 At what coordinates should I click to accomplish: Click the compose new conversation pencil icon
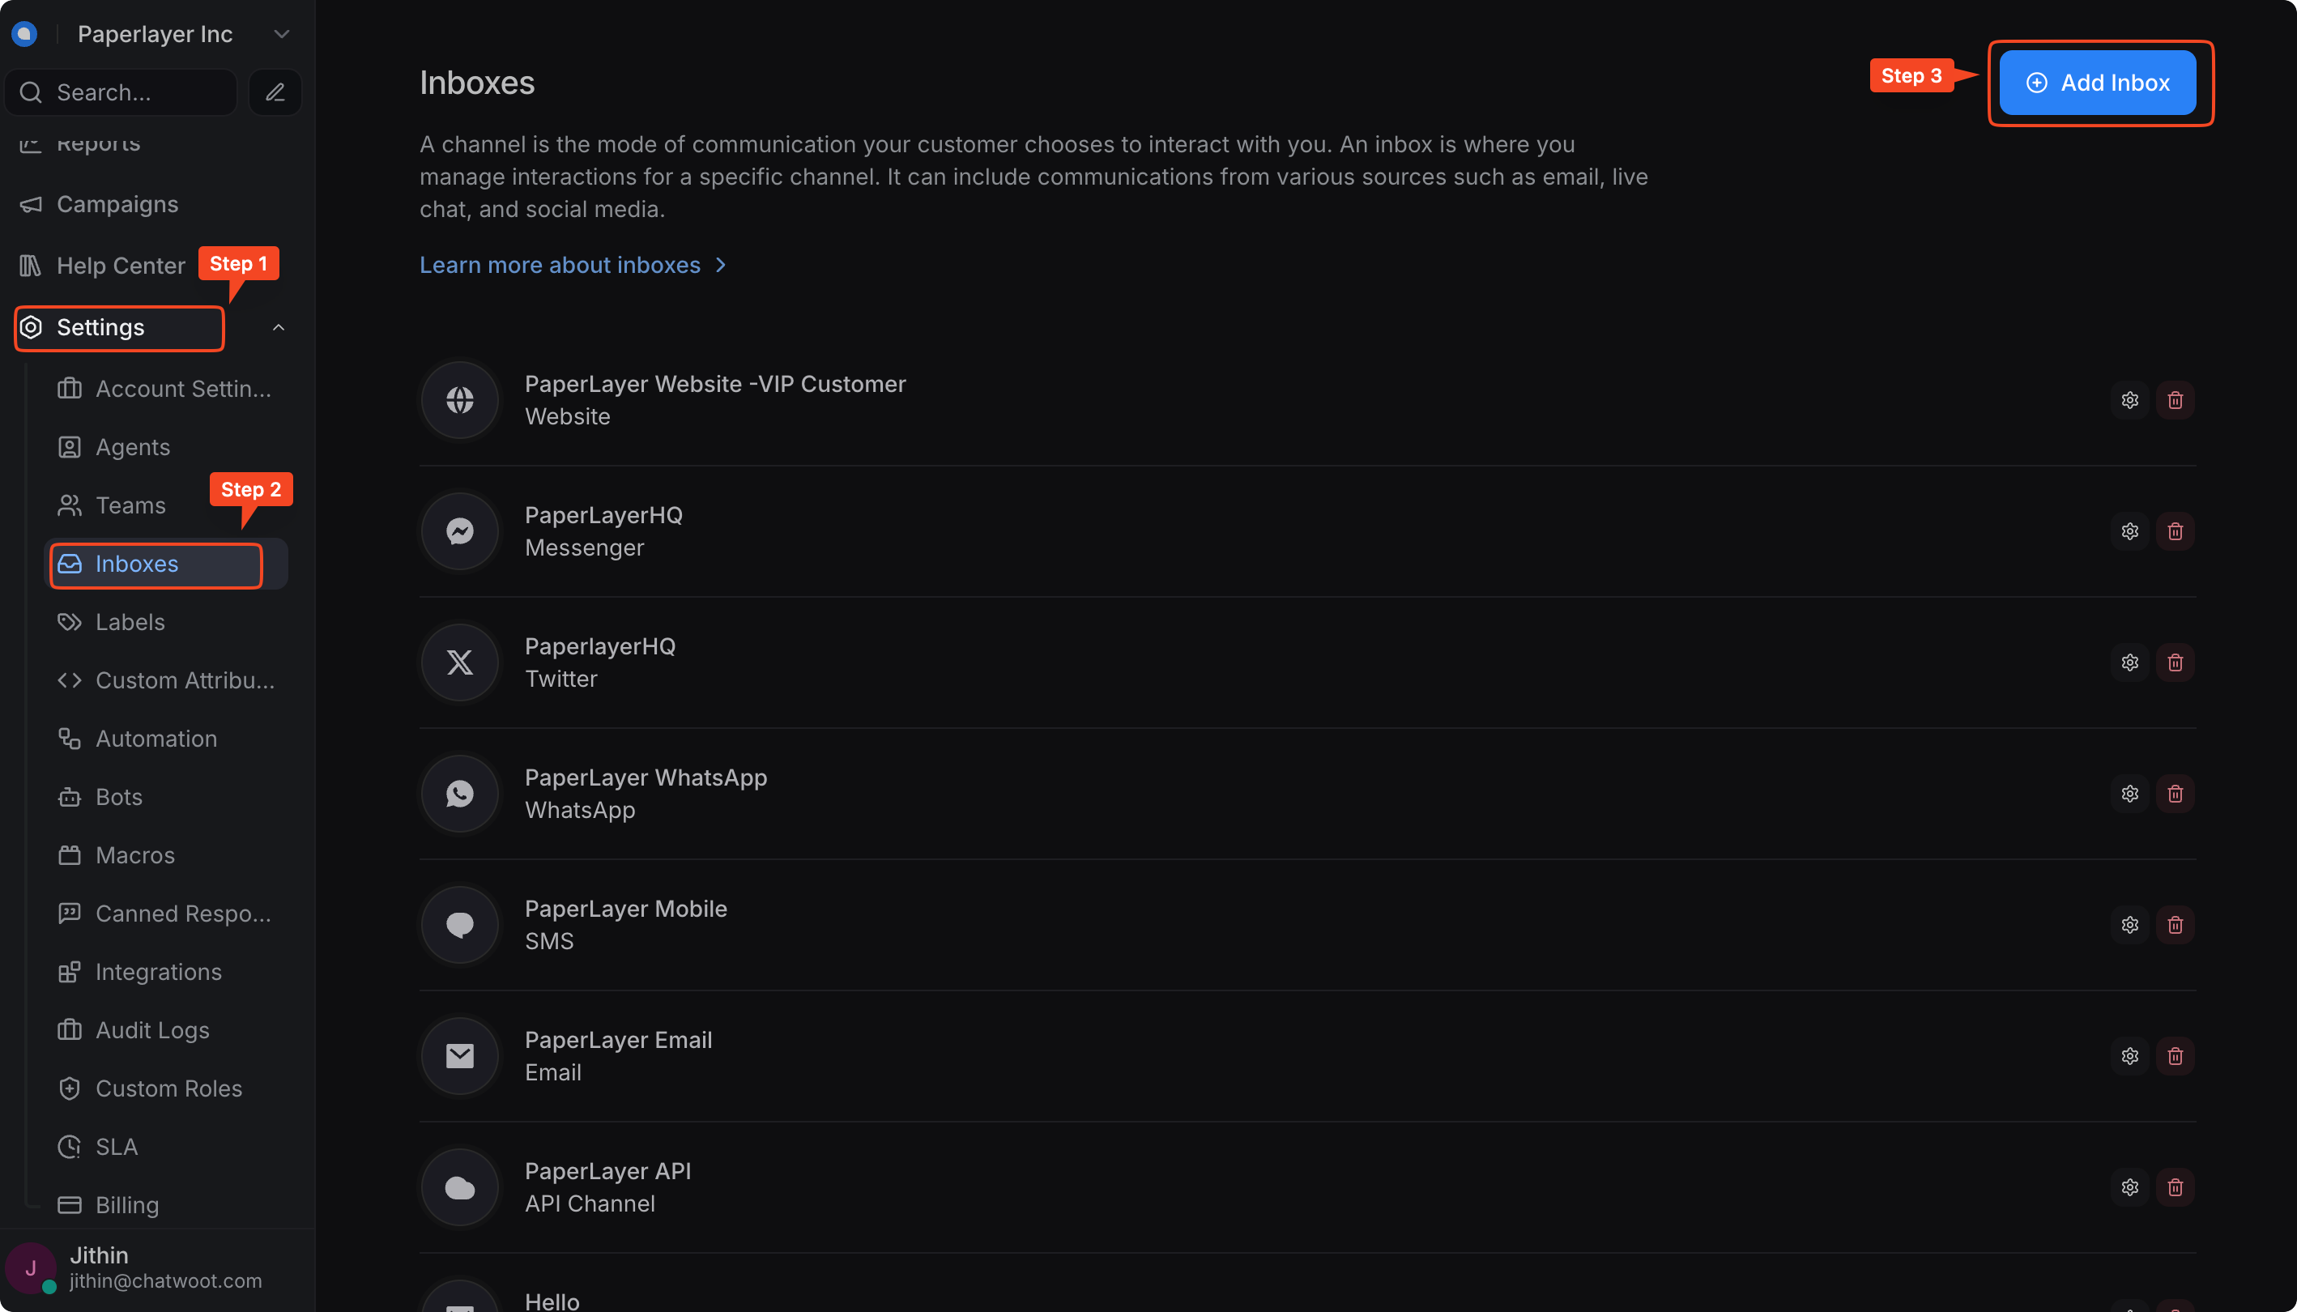click(x=275, y=92)
